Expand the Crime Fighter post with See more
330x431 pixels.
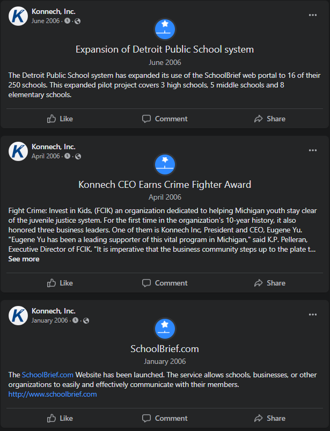tap(24, 259)
